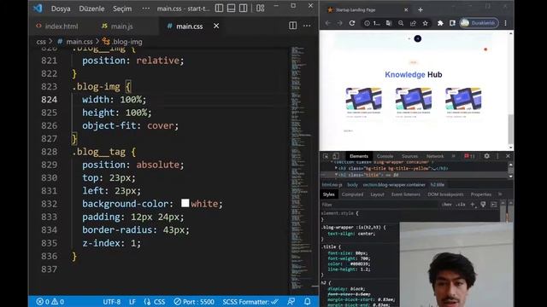Click the '.blog__tag {' selector line

[104, 152]
